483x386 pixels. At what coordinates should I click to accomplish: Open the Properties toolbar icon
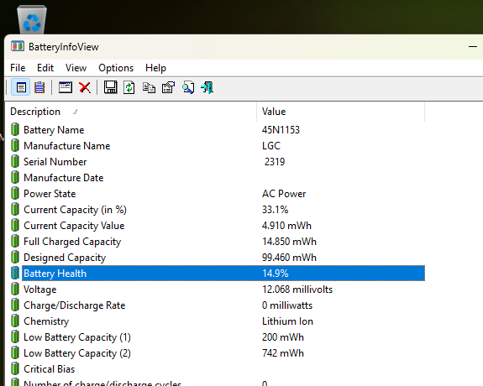click(168, 88)
